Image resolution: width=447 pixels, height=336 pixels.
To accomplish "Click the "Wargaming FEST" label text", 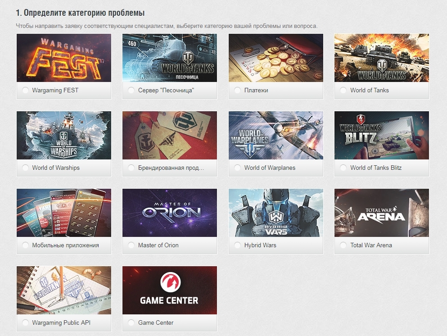I will [x=55, y=91].
